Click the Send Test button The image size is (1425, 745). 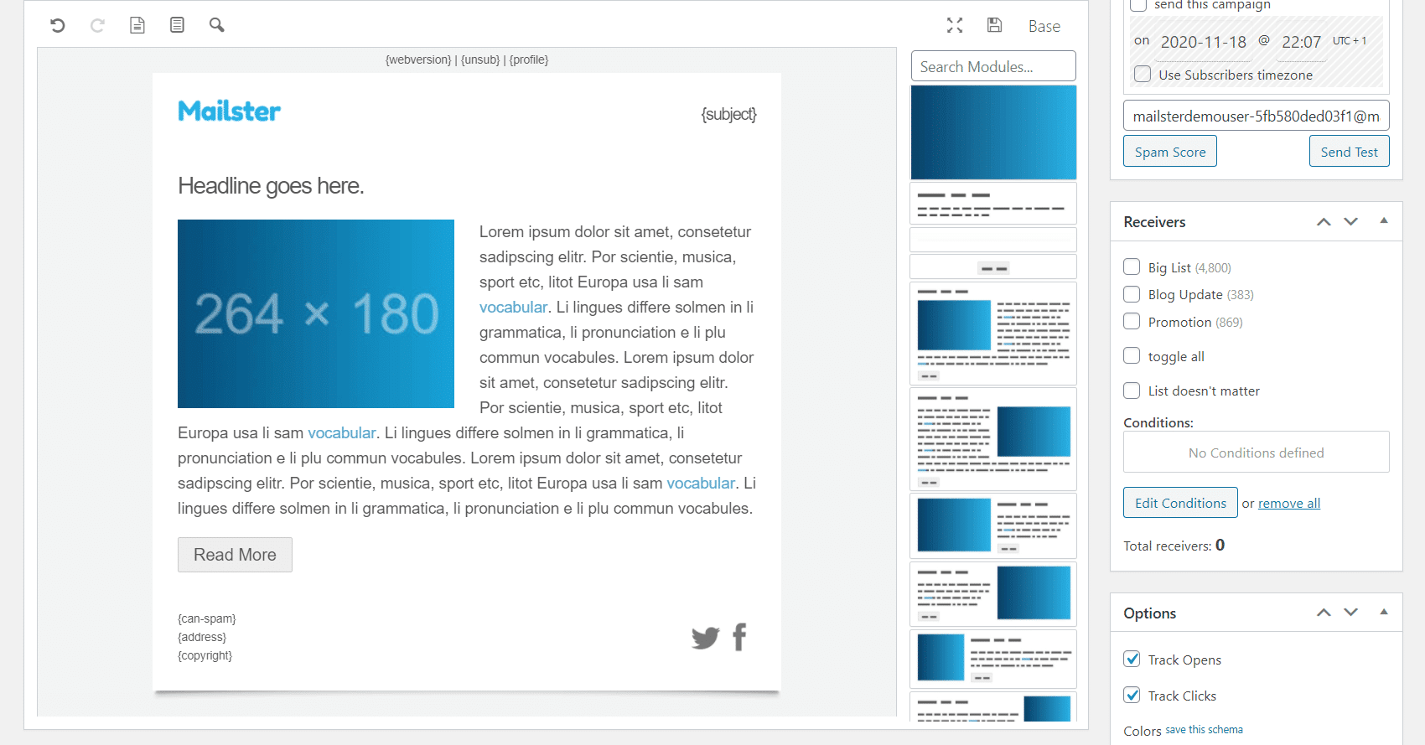point(1349,151)
